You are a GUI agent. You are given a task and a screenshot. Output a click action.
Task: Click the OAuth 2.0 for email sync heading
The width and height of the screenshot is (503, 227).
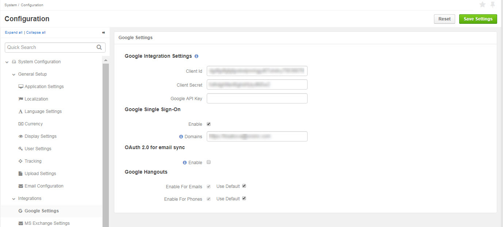click(x=155, y=148)
